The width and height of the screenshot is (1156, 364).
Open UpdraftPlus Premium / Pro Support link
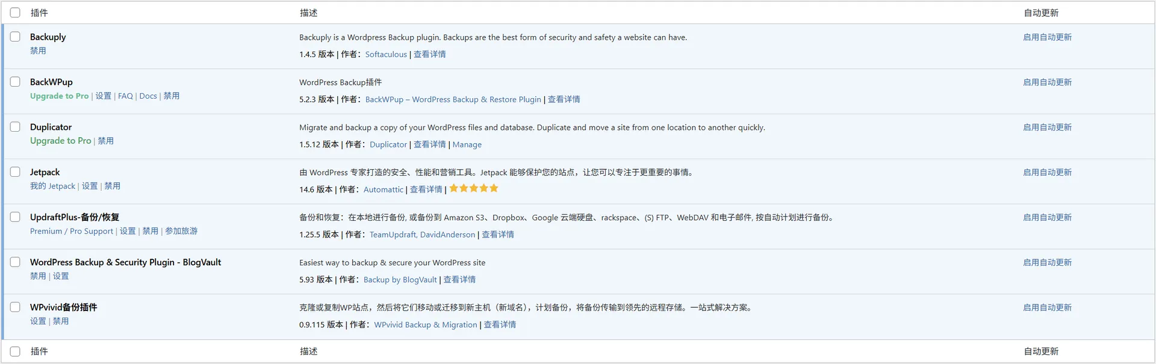[72, 231]
